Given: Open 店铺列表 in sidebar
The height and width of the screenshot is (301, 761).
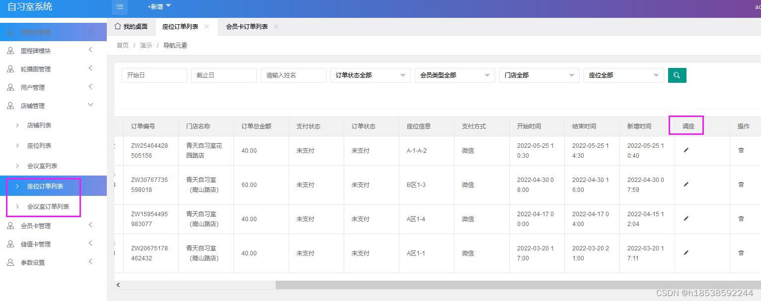Looking at the screenshot, I should click(x=53, y=125).
